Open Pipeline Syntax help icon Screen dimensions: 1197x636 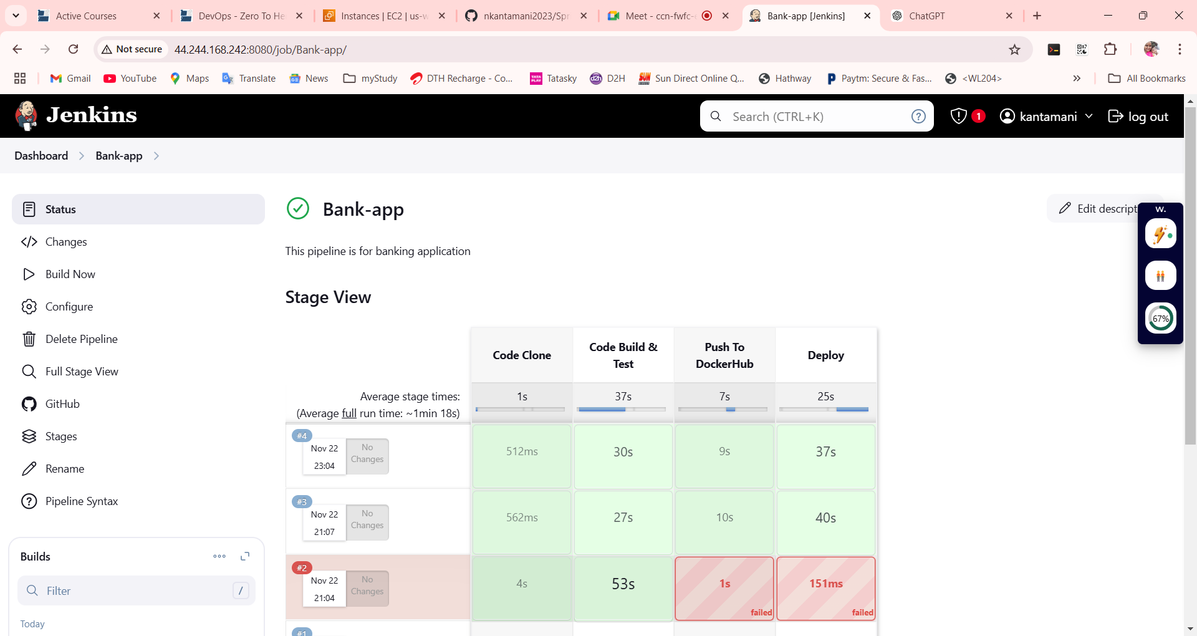29,501
